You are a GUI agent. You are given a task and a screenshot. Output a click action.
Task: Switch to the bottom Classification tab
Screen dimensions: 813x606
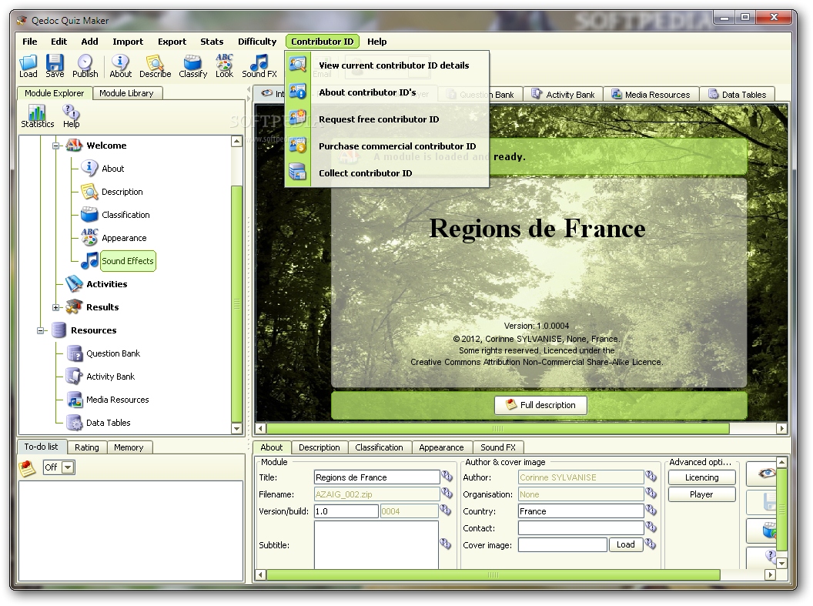tap(379, 447)
